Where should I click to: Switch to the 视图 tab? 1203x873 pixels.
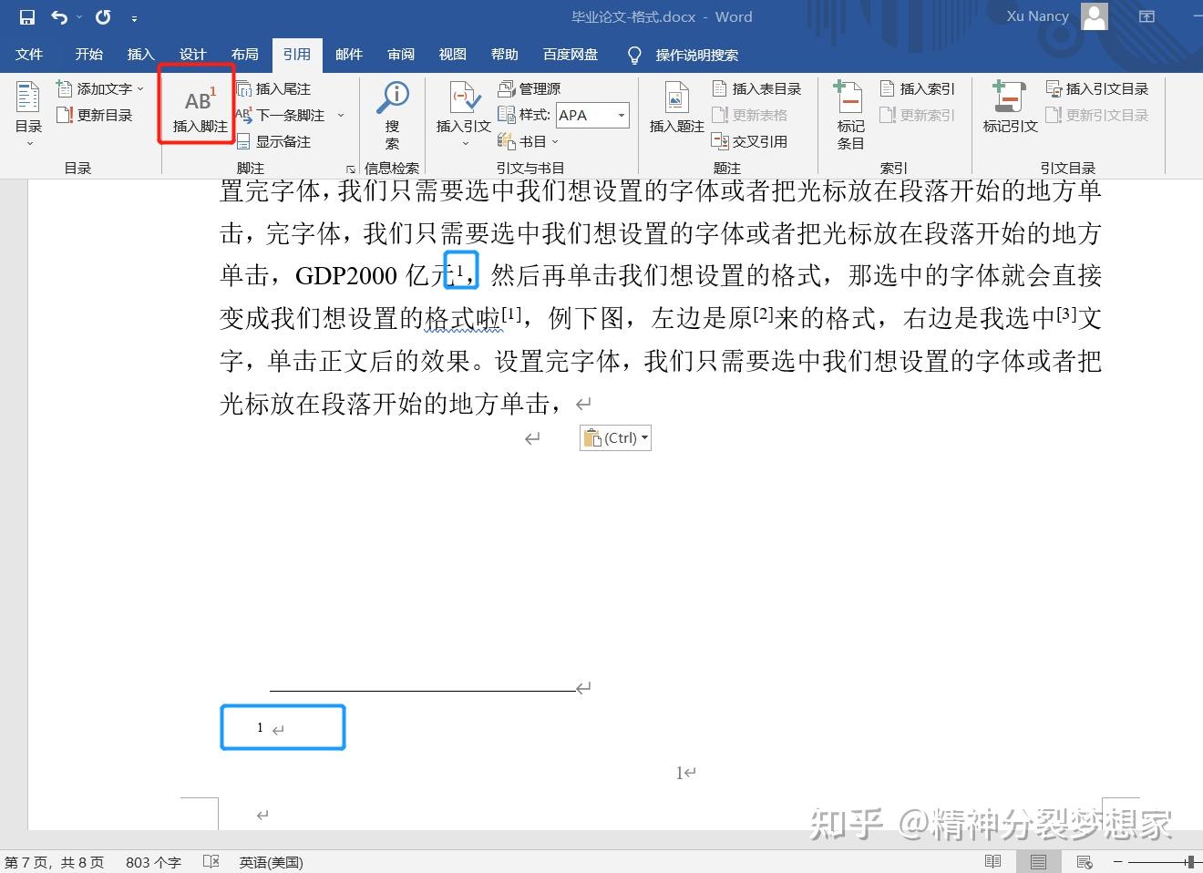[453, 55]
